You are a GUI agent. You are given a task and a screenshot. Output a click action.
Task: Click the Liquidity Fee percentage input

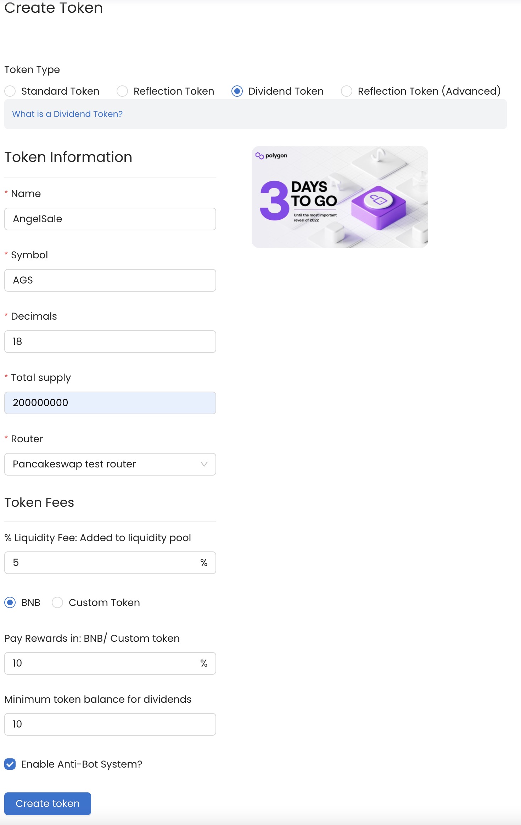tap(110, 563)
